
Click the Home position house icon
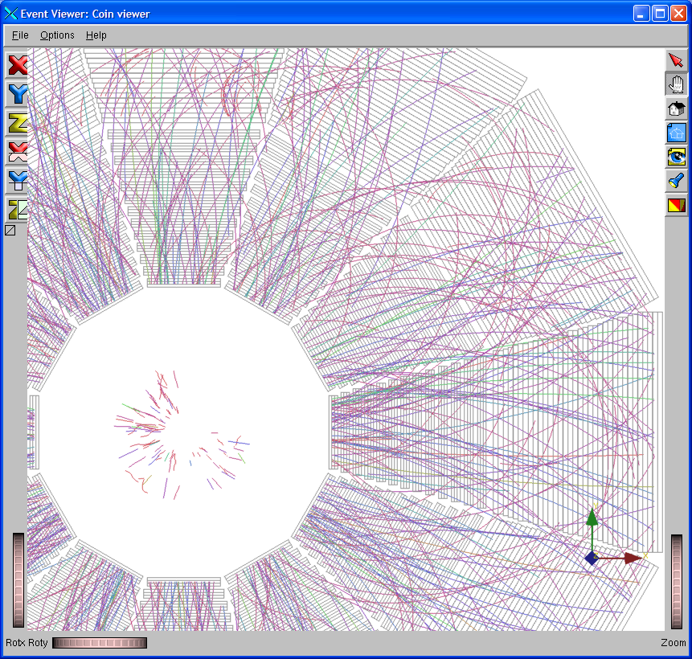(x=676, y=108)
